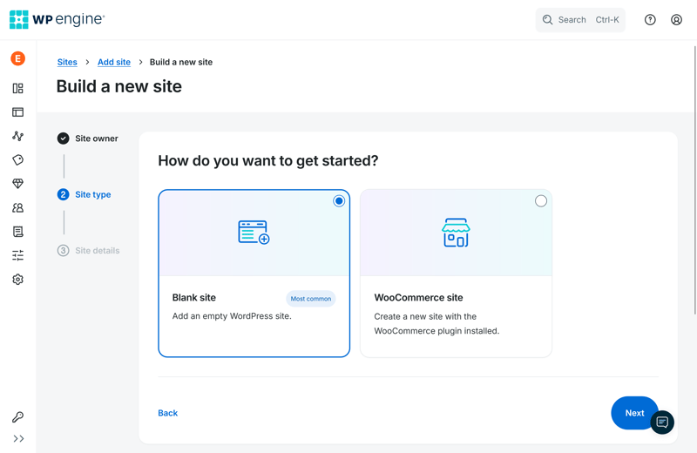This screenshot has width=697, height=453.
Task: Open the settings gear icon in sidebar
Action: [17, 279]
